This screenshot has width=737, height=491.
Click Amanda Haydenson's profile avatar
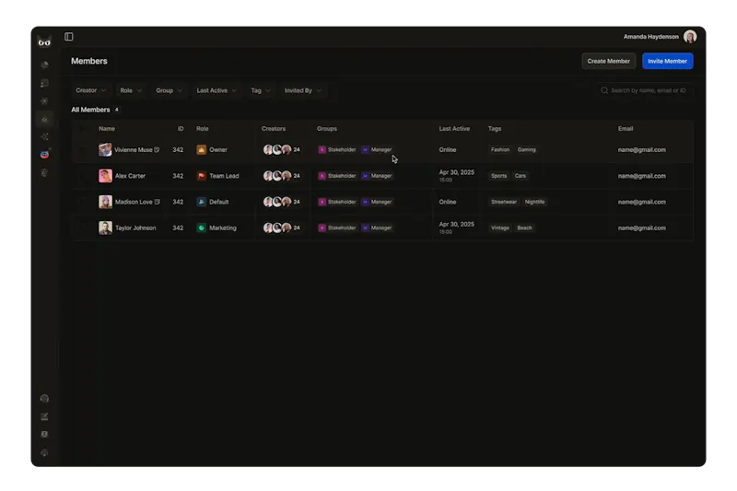click(x=690, y=37)
